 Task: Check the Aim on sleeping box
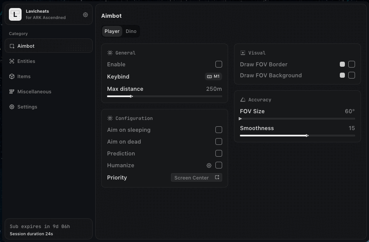coord(219,130)
